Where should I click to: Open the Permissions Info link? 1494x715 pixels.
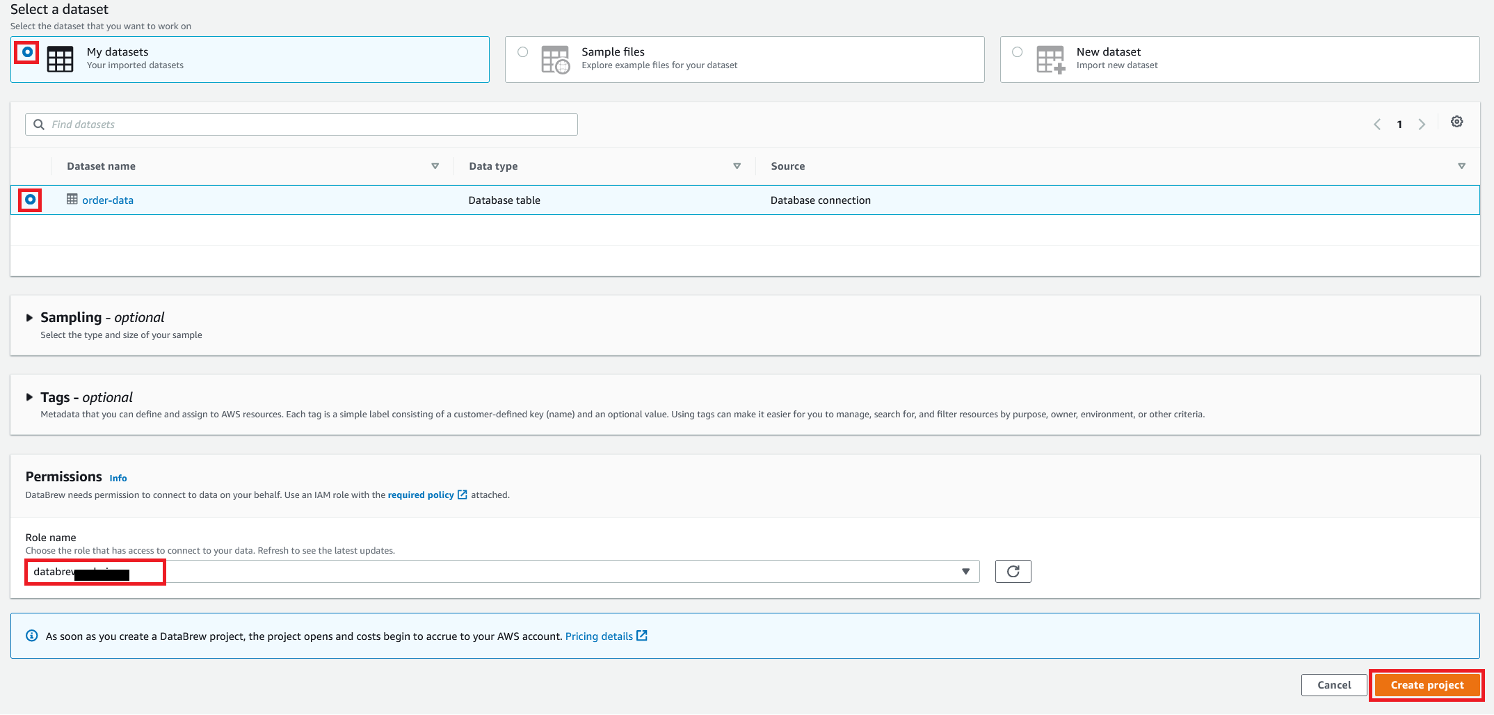(118, 479)
